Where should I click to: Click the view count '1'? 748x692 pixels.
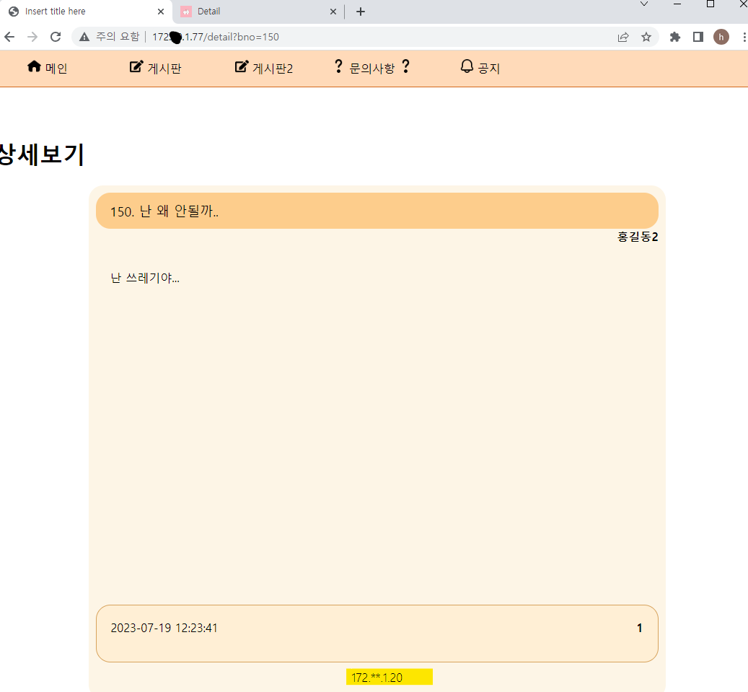[x=639, y=628]
